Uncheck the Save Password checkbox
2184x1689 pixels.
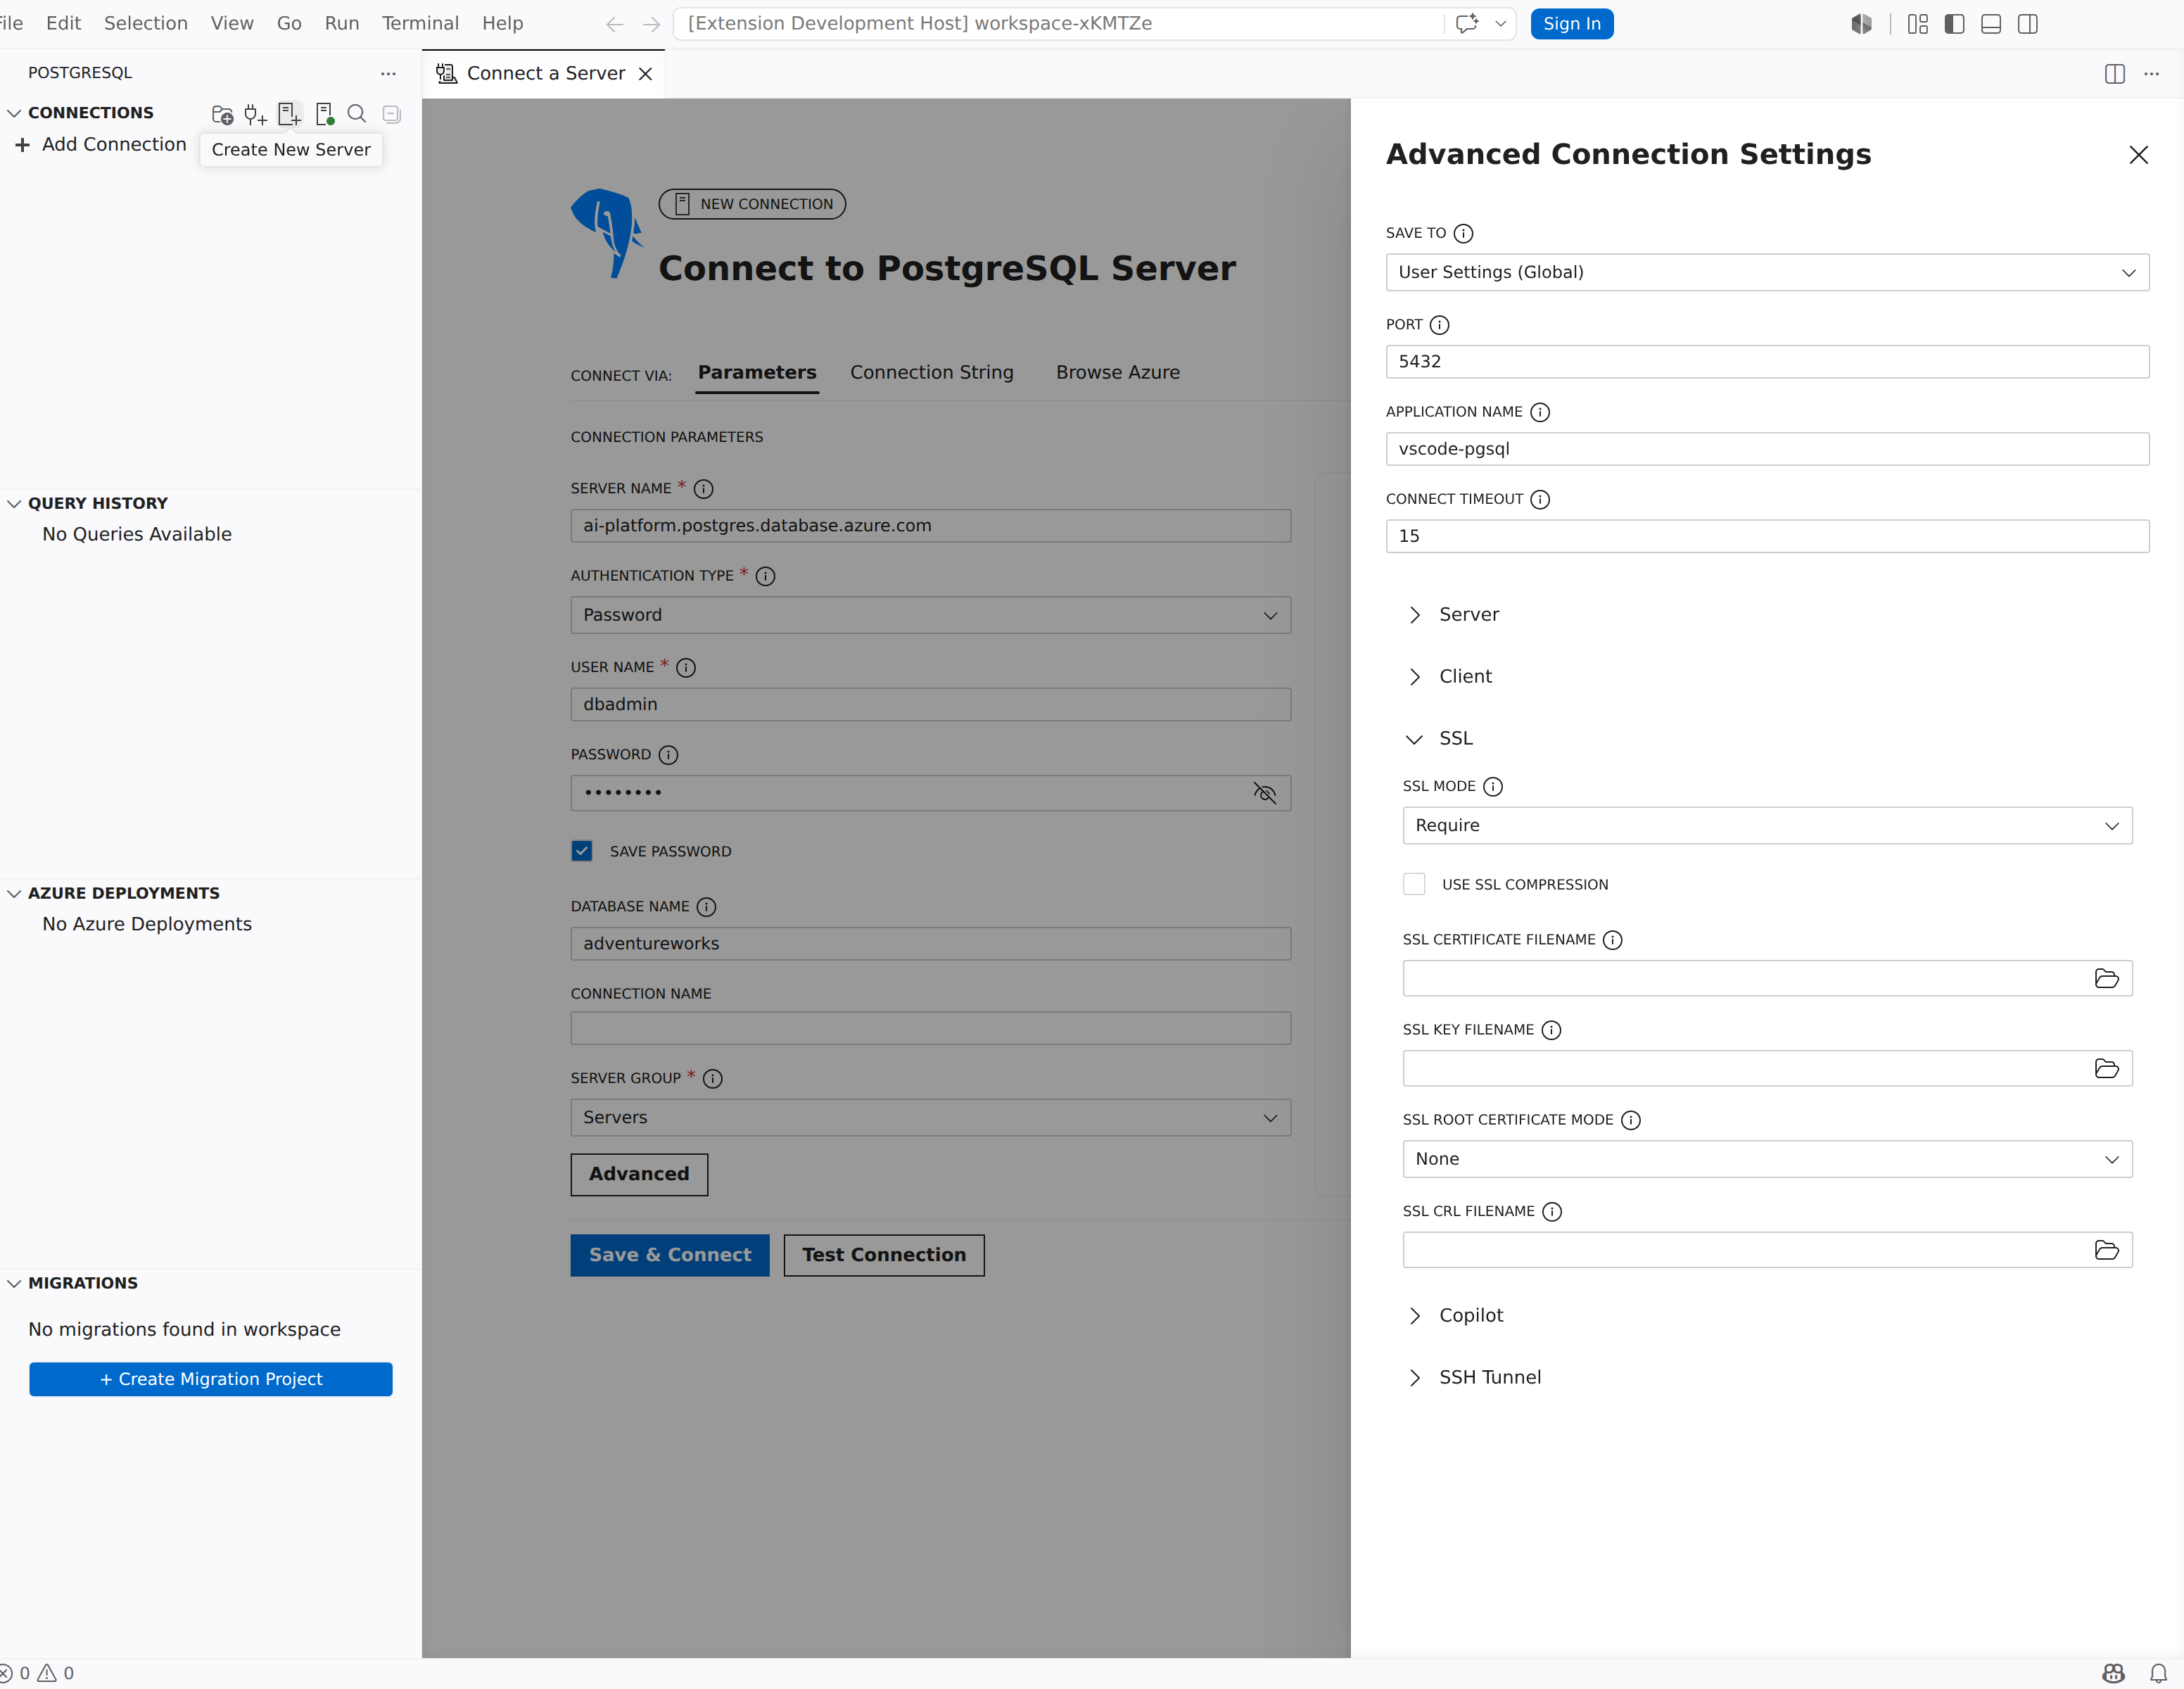pyautogui.click(x=582, y=851)
